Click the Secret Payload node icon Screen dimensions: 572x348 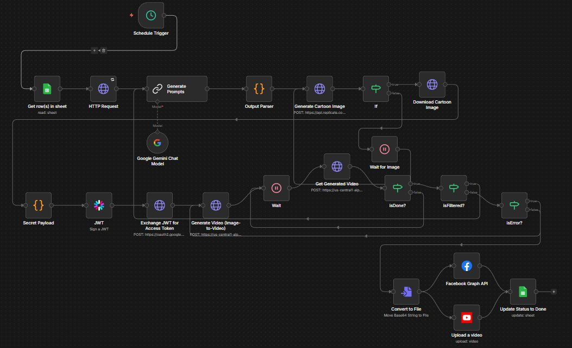point(39,205)
